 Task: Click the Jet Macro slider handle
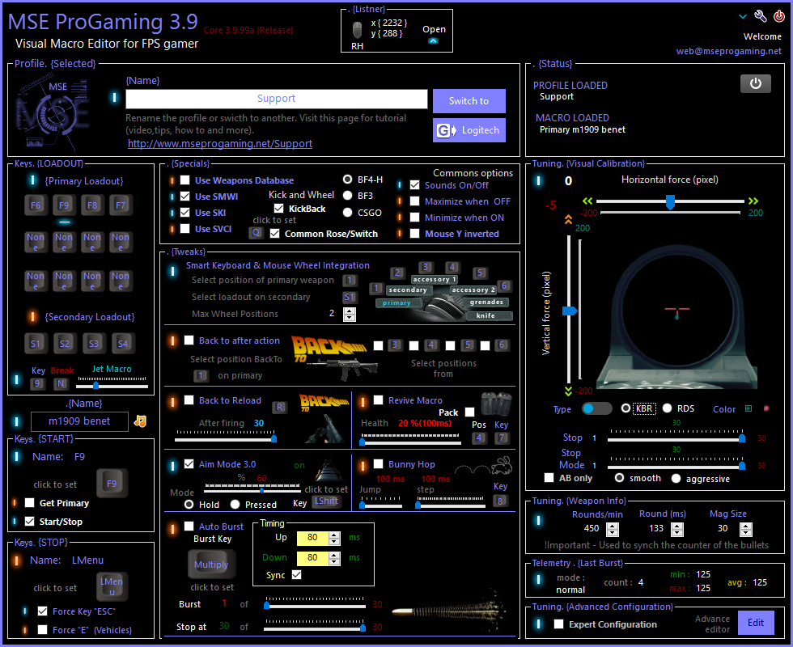(95, 386)
